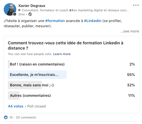Screen dimensions: 142x124
Task: Click the 15 reactions count
Action: tap(11, 117)
